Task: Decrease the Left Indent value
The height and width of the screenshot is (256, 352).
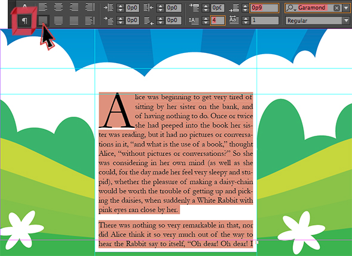Action: pos(121,10)
